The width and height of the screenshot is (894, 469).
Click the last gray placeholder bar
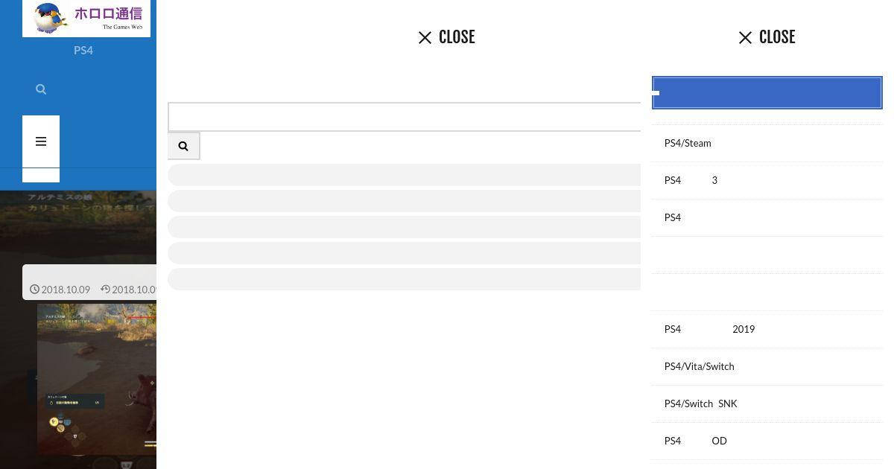[x=404, y=279]
